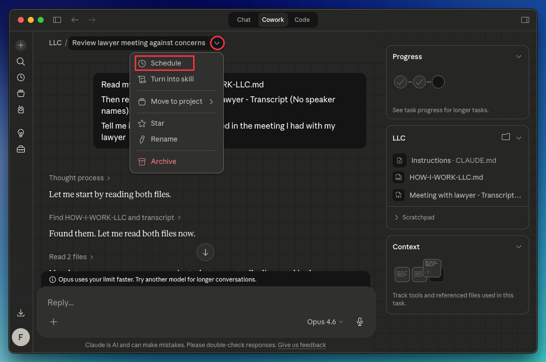Switch to the Code tab
The width and height of the screenshot is (546, 362).
302,20
